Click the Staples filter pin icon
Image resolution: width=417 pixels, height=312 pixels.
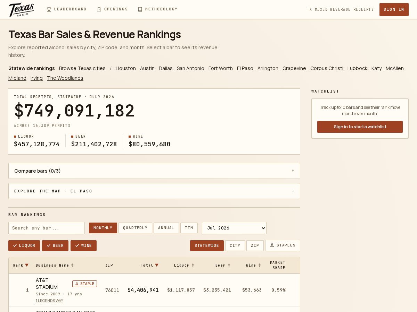(x=272, y=245)
